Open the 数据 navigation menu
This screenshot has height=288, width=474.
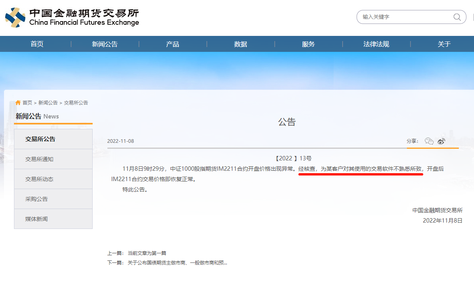pos(240,44)
